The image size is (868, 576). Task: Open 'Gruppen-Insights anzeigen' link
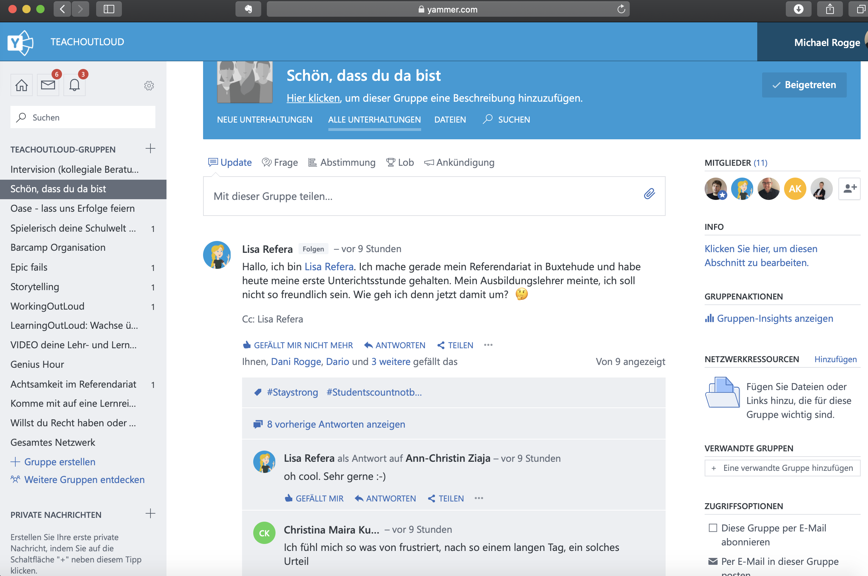(774, 319)
